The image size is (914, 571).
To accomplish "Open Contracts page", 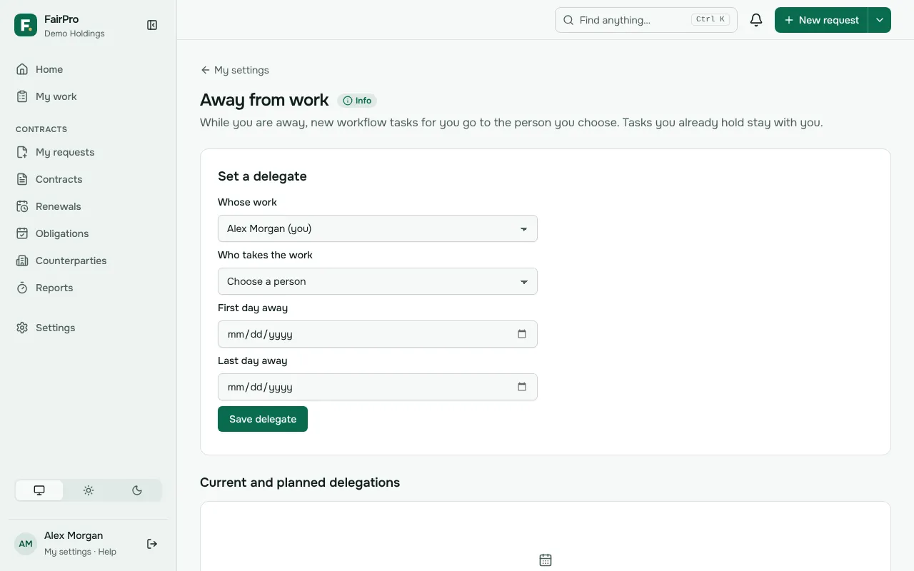I will [x=89, y=179].
